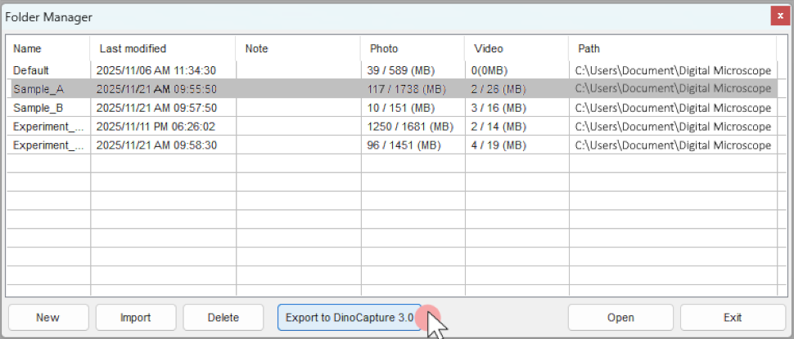Image resolution: width=794 pixels, height=339 pixels.
Task: Click the Path column header
Action: pos(672,49)
